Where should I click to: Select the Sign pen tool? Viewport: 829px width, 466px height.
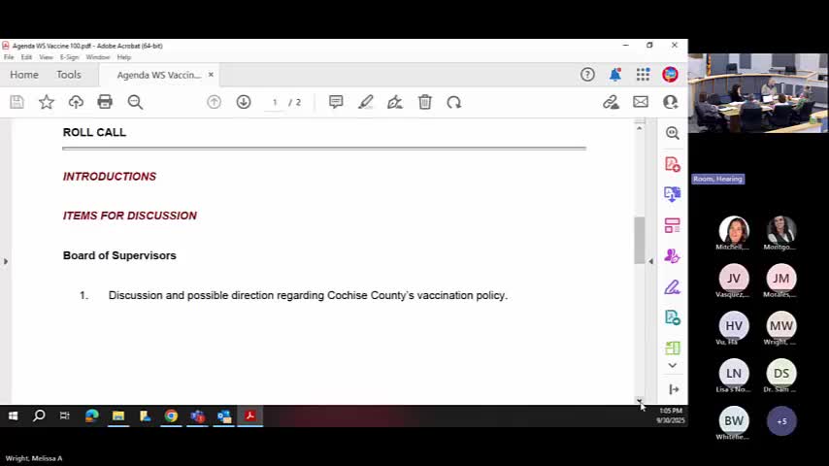395,102
